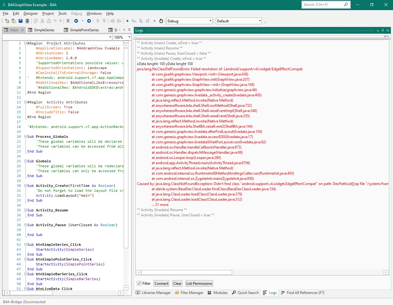Image resolution: width=393 pixels, height=305 pixels.
Task: Switch to the SimplePointSeries code tab
Action: 82,30
